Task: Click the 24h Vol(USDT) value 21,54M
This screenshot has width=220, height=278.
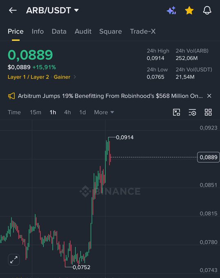Action: [185, 77]
